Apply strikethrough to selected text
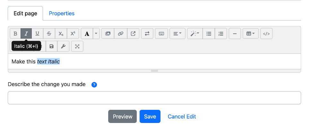This screenshot has height=131, width=321. (x=49, y=34)
